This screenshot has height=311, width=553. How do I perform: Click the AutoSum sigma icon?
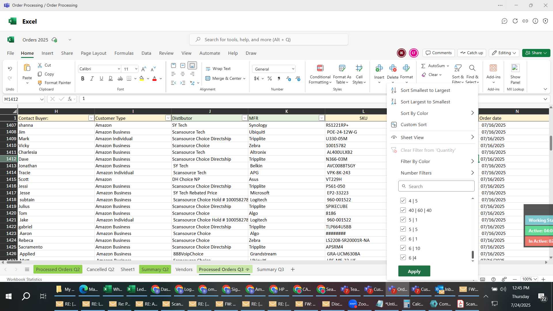tap(423, 66)
